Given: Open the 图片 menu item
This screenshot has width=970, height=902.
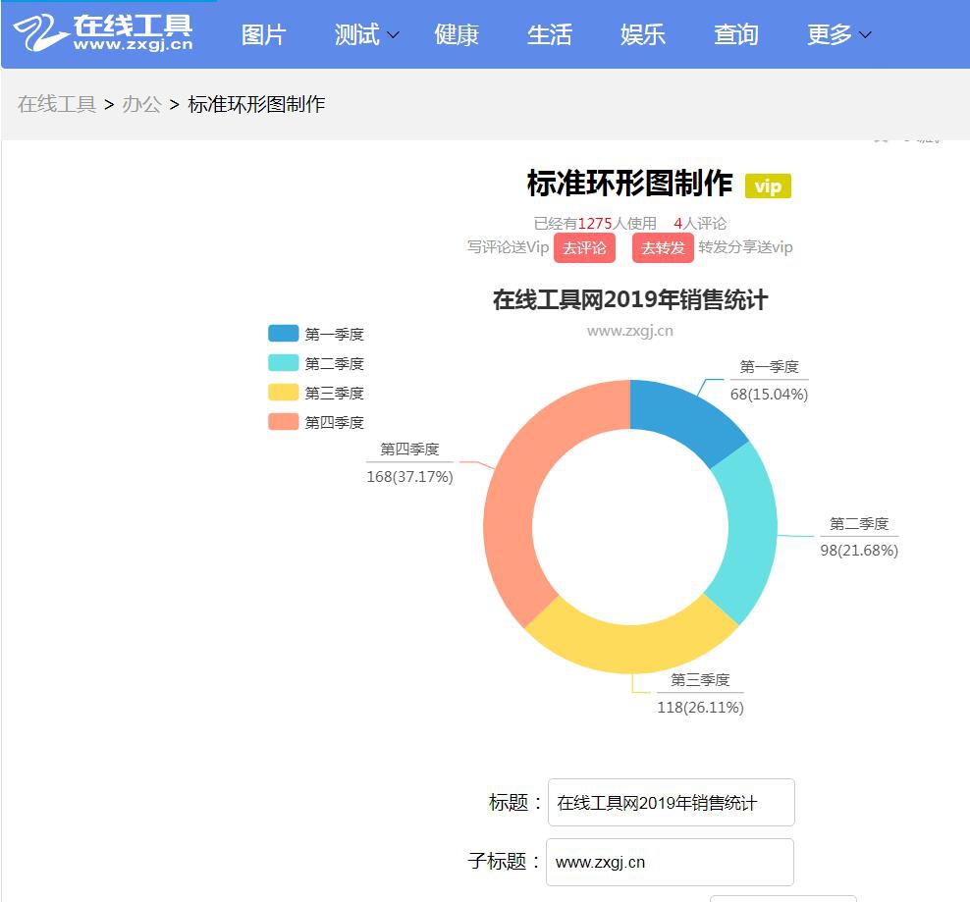Looking at the screenshot, I should coord(263,35).
